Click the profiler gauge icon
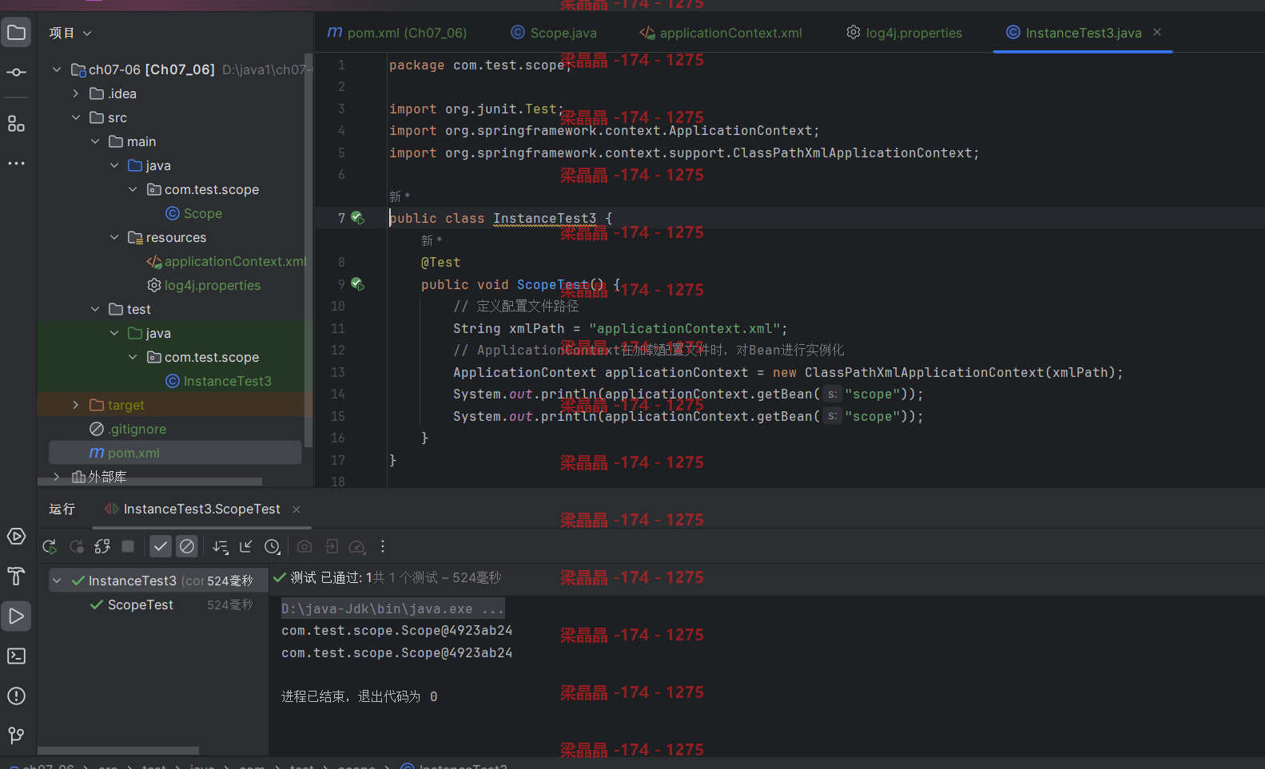The image size is (1265, 769). pos(357,547)
